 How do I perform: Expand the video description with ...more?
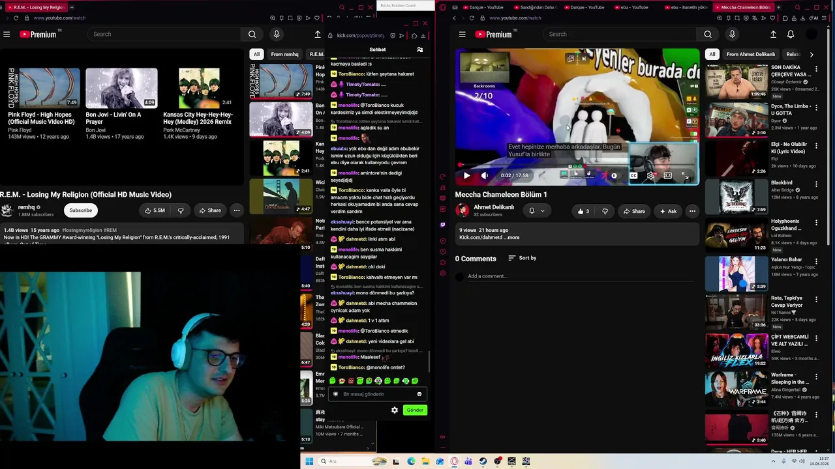click(513, 238)
